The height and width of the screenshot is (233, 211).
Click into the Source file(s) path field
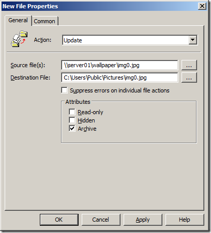pyautogui.click(x=119, y=65)
